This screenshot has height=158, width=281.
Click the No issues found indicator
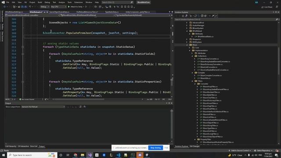point(27,99)
